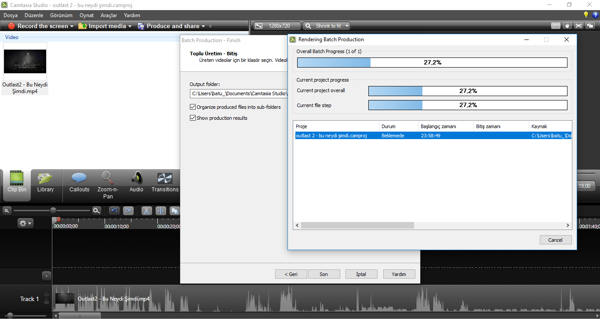Image resolution: width=600 pixels, height=319 pixels.
Task: Click Produce and share button
Action: pos(168,26)
